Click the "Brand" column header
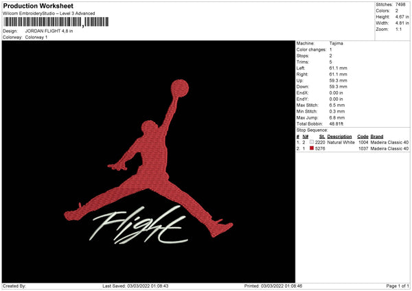The width and height of the screenshot is (412, 291). [377, 137]
